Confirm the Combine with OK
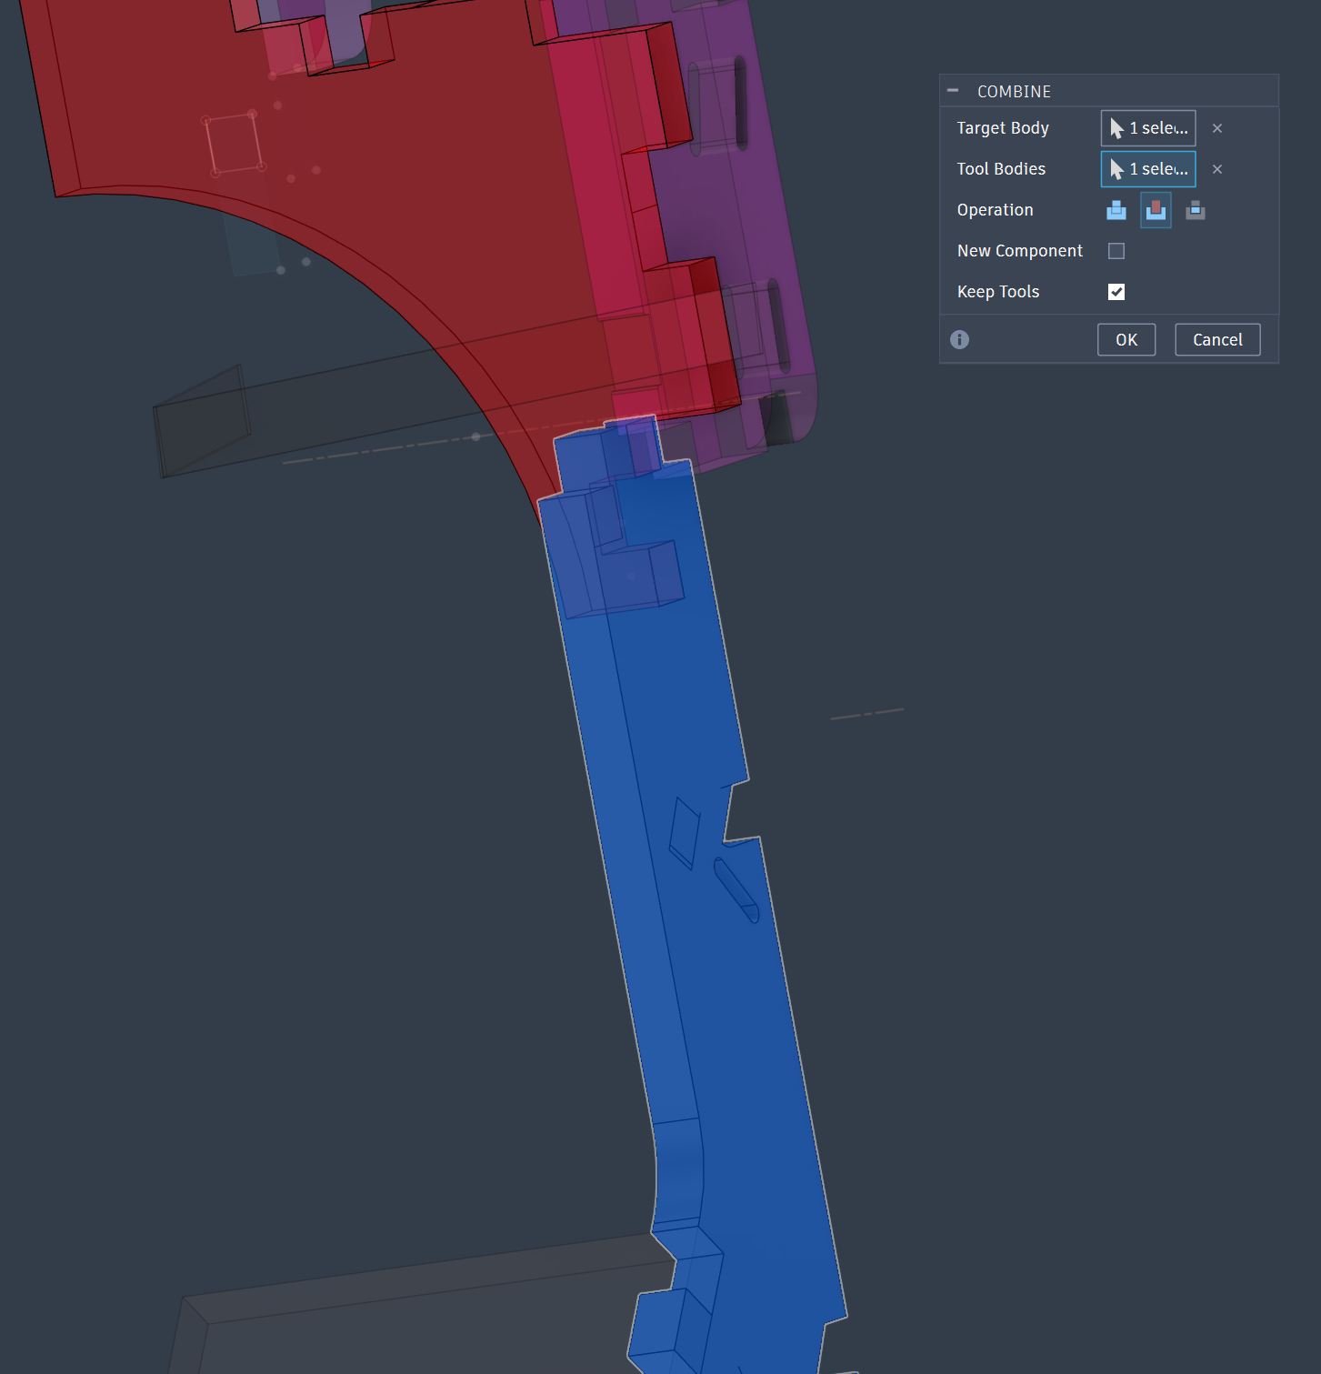Viewport: 1321px width, 1374px height. coord(1126,339)
